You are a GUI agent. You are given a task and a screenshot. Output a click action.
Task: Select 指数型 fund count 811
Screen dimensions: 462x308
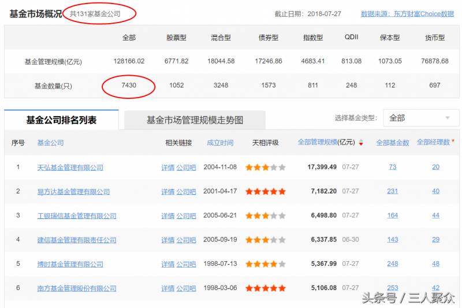tap(312, 85)
